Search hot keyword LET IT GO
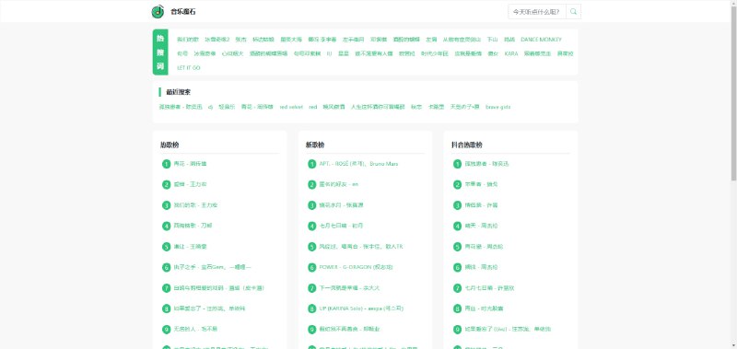 [189, 67]
